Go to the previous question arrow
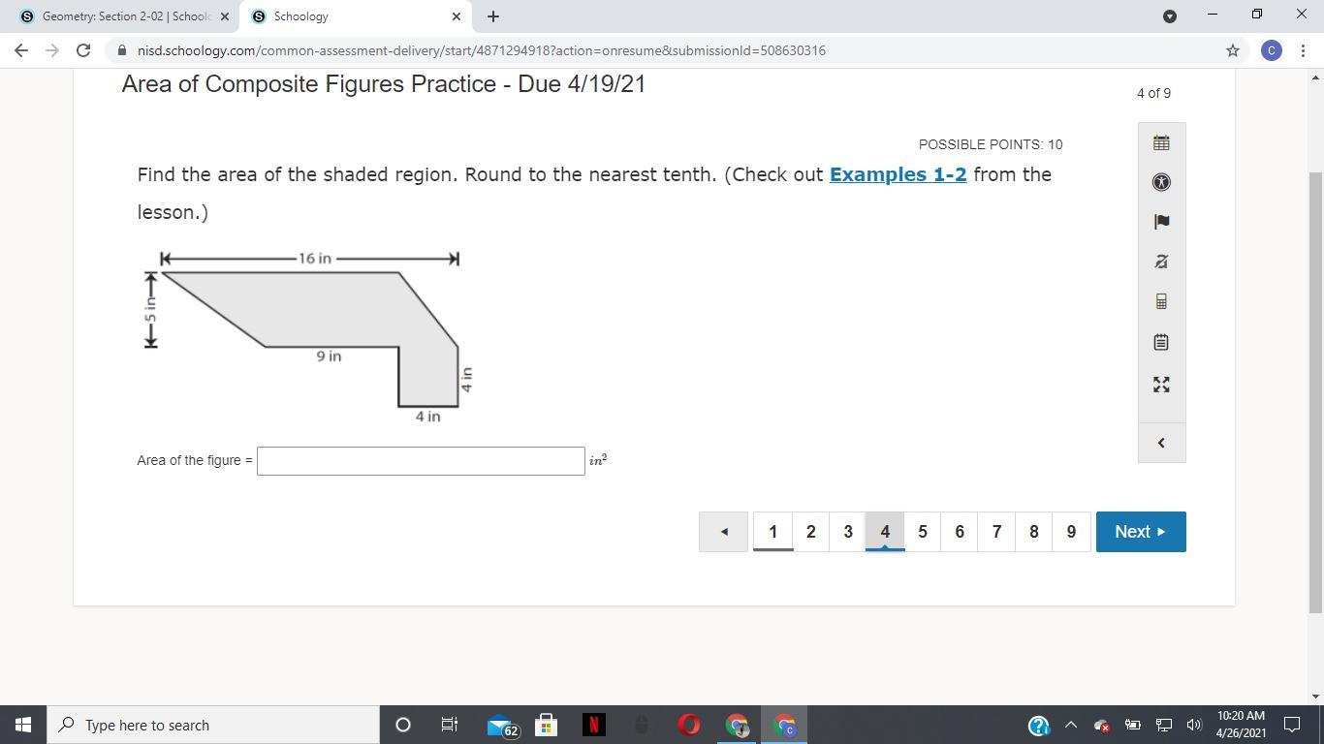 (723, 532)
